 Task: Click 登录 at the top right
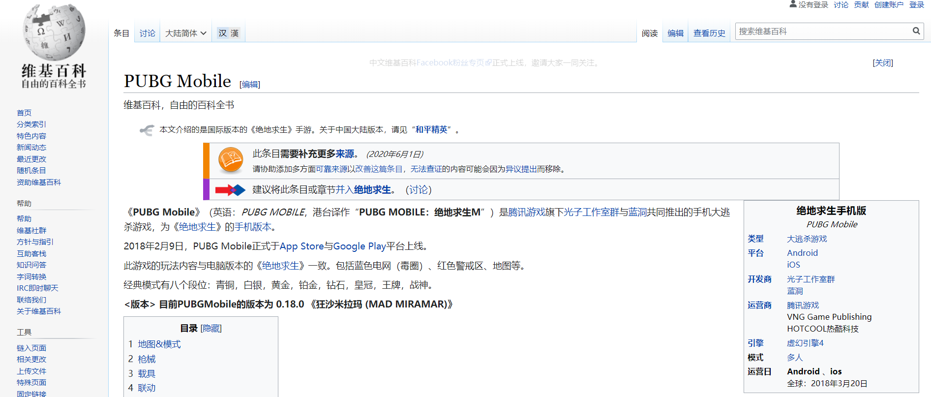click(916, 4)
